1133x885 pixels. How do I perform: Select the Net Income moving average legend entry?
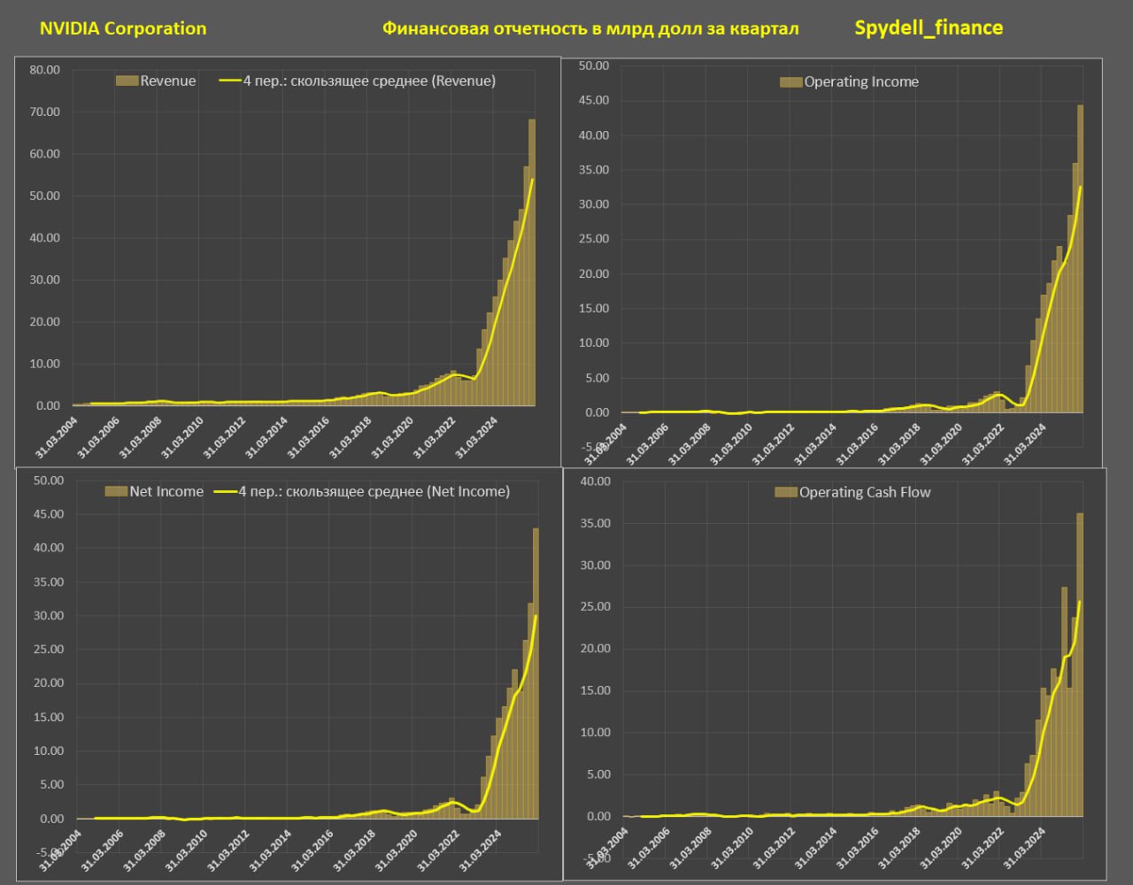[363, 491]
